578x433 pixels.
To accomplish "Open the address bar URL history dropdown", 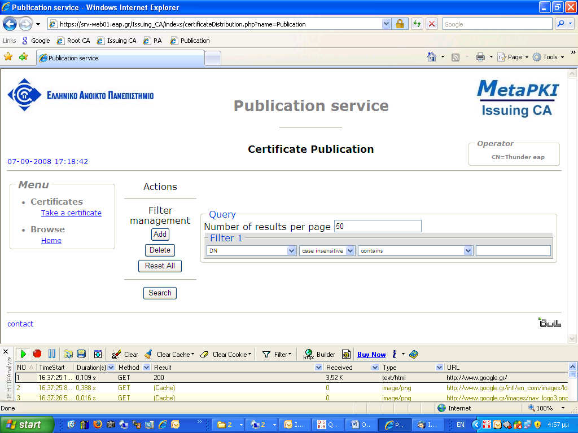I will coord(386,24).
